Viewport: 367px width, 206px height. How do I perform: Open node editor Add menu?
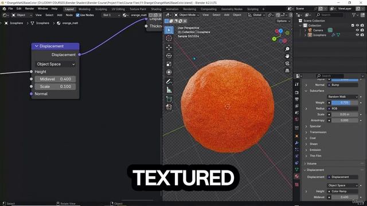point(60,15)
